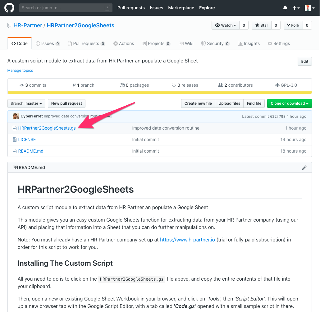Switch to the Insights tab

pyautogui.click(x=249, y=44)
